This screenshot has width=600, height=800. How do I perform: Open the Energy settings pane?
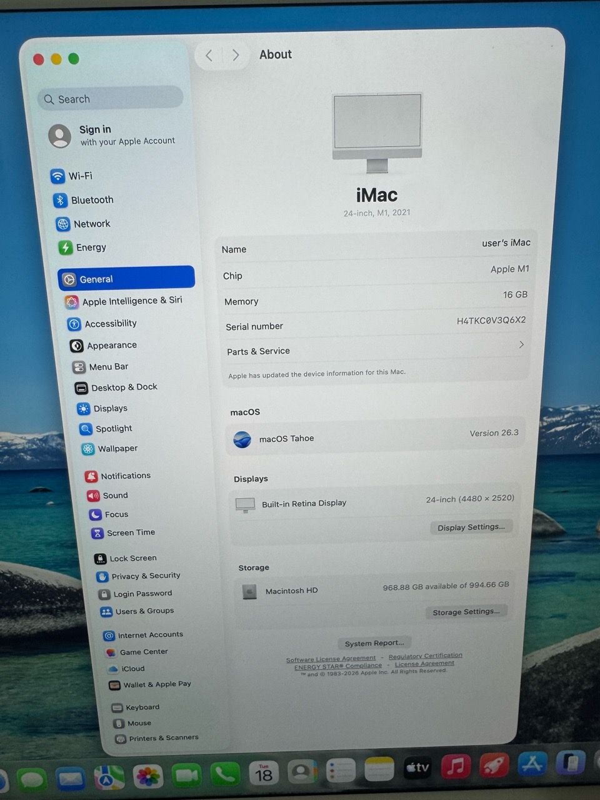click(82, 247)
